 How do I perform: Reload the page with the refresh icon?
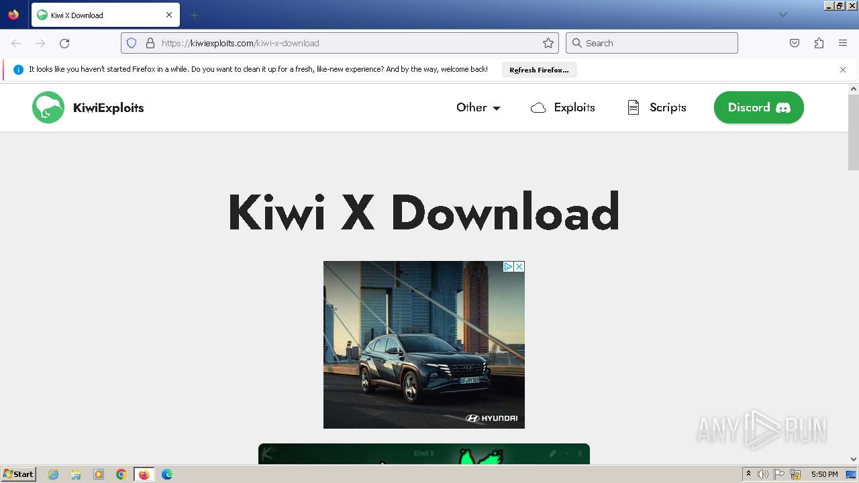coord(64,43)
